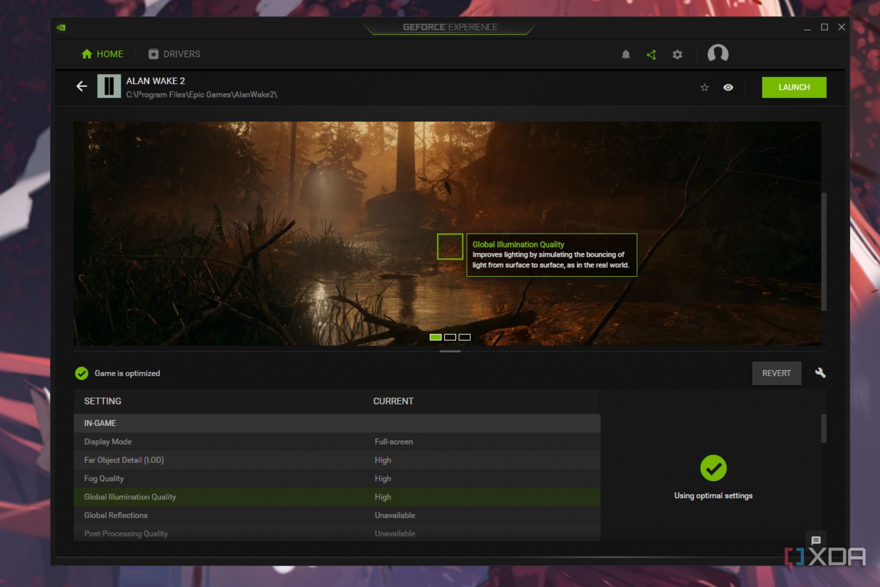Maximize the GeForce Experience window
The width and height of the screenshot is (880, 587).
pos(824,27)
